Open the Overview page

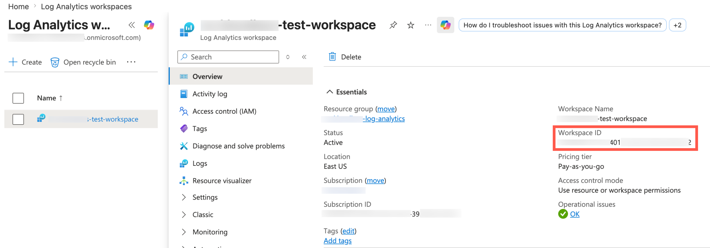click(x=241, y=76)
